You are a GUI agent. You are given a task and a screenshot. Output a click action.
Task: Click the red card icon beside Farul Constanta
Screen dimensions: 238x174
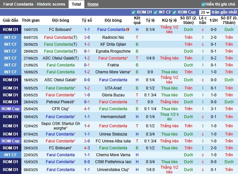click(x=128, y=30)
